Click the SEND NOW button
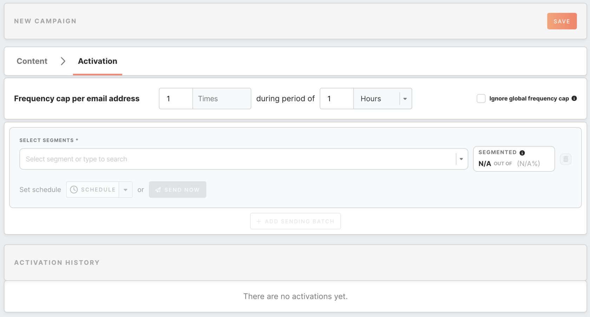 177,190
